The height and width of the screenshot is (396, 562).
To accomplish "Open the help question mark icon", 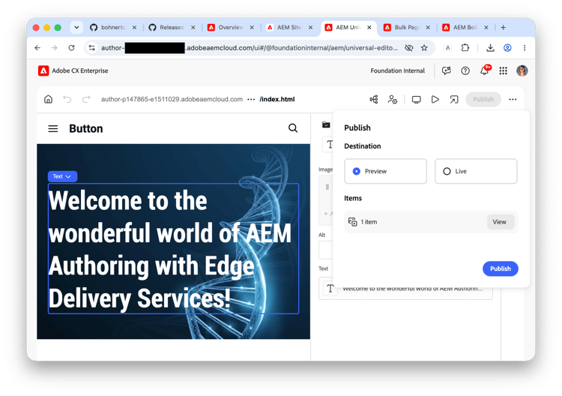I will 465,70.
